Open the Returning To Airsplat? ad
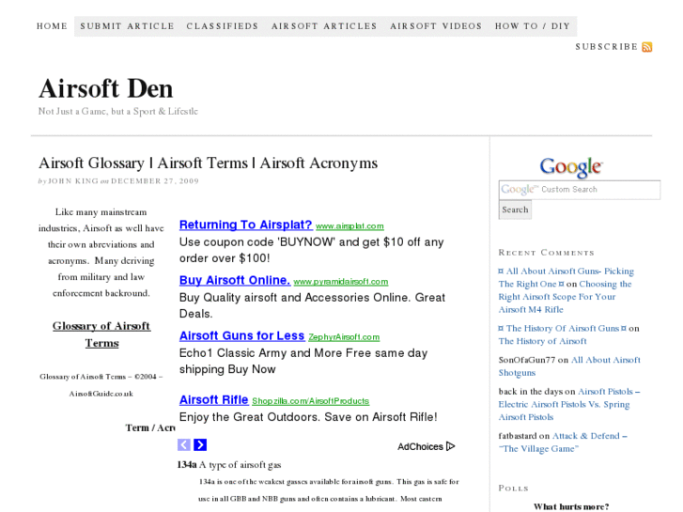This screenshot has height=512, width=683. (245, 225)
